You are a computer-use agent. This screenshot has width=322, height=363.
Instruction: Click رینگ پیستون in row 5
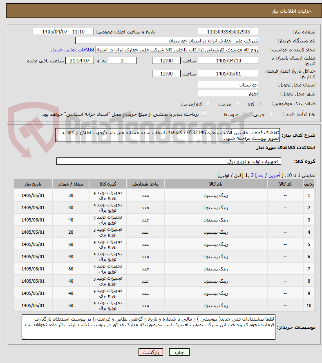216,244
